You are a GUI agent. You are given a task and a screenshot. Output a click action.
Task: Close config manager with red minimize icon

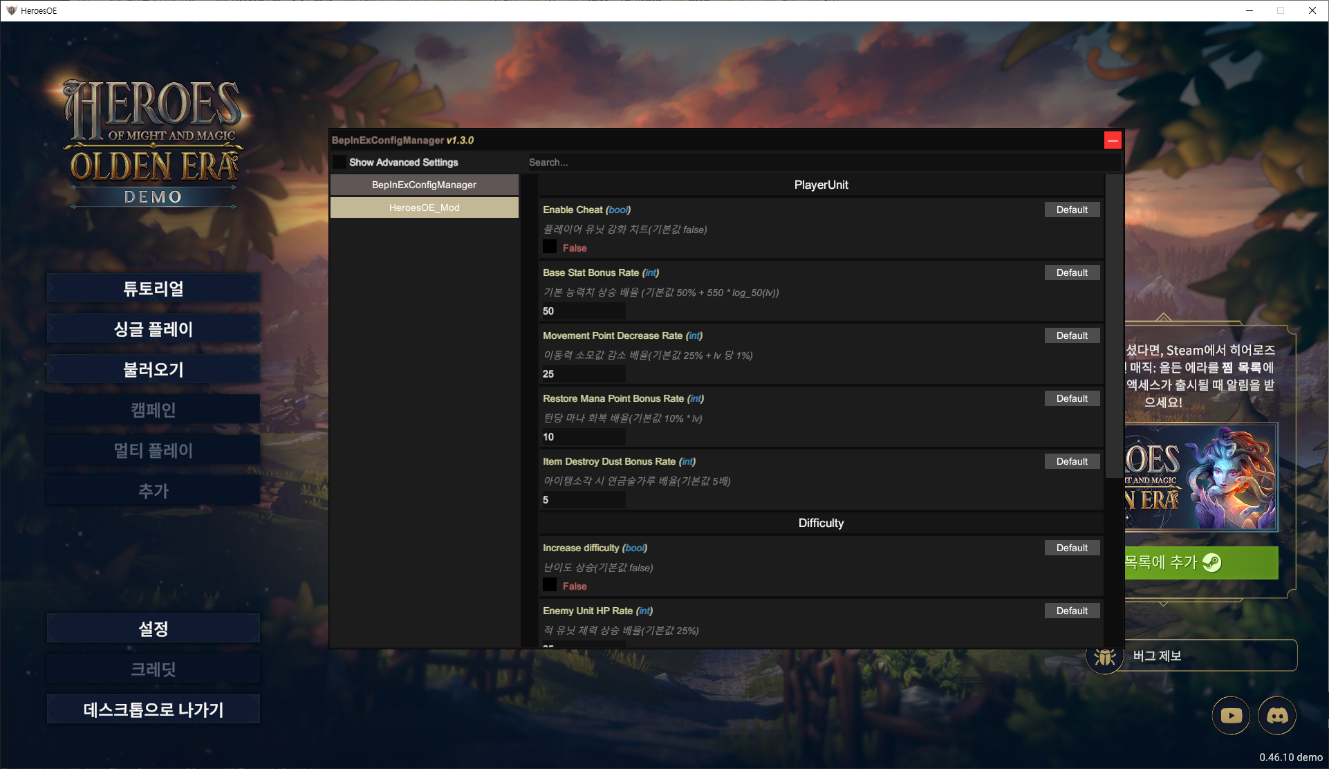[1112, 140]
